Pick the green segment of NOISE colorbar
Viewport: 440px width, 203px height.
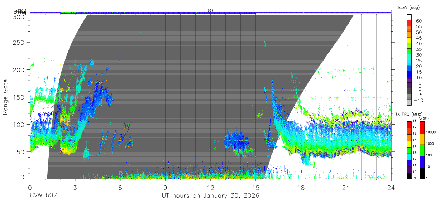pos(422,150)
